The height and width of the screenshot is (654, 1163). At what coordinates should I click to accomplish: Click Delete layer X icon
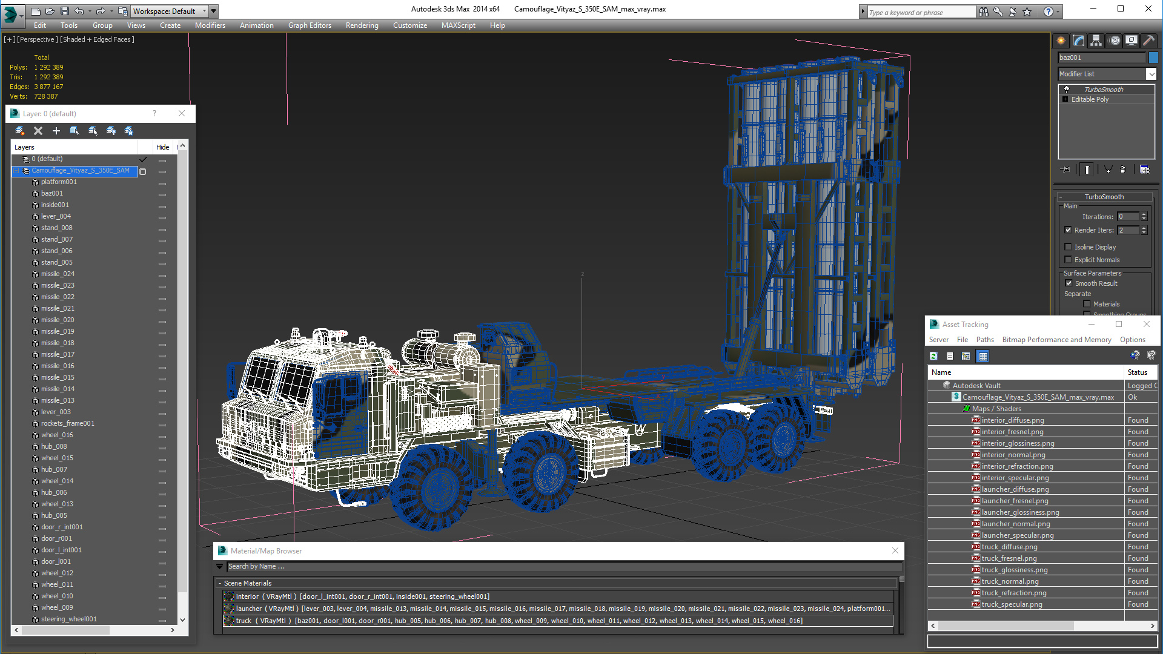38,131
